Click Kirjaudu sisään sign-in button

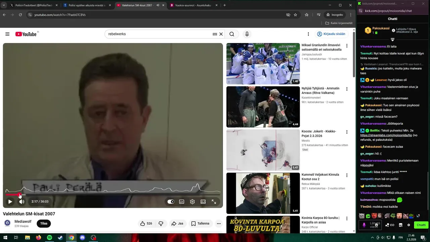coord(331,34)
